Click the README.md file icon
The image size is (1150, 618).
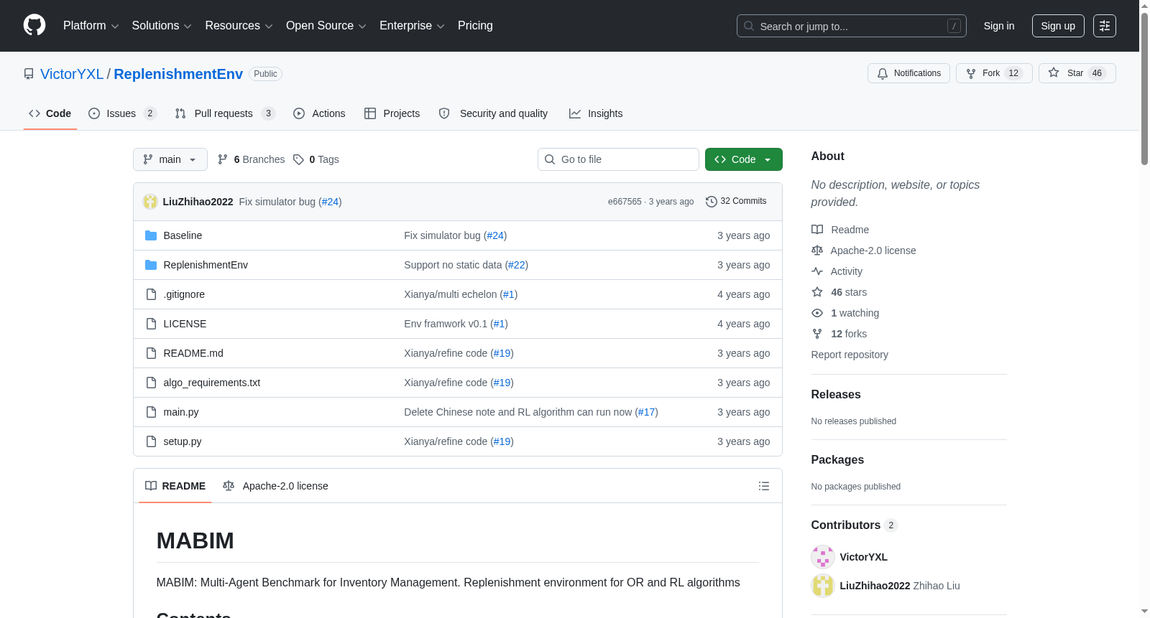point(151,353)
